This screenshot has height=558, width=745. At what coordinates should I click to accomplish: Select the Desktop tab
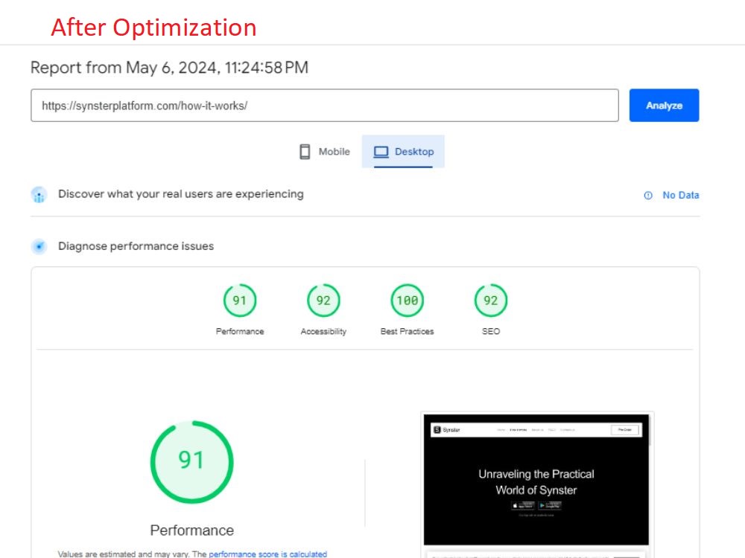tap(403, 151)
